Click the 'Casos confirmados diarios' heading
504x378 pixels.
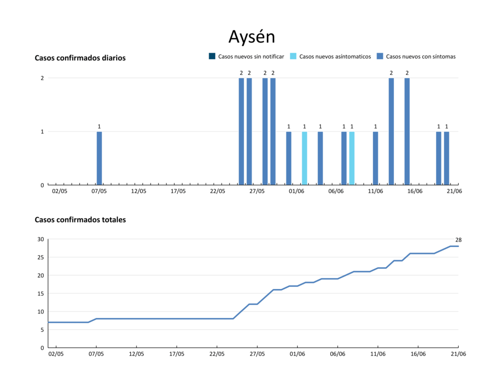point(80,58)
